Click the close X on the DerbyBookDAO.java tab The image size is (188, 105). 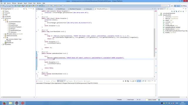pos(109,9)
